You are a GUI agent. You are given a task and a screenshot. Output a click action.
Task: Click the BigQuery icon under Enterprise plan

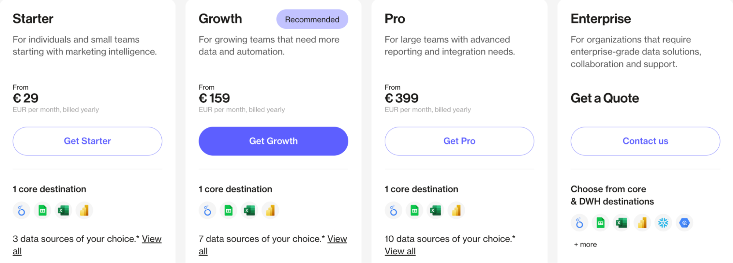point(685,222)
